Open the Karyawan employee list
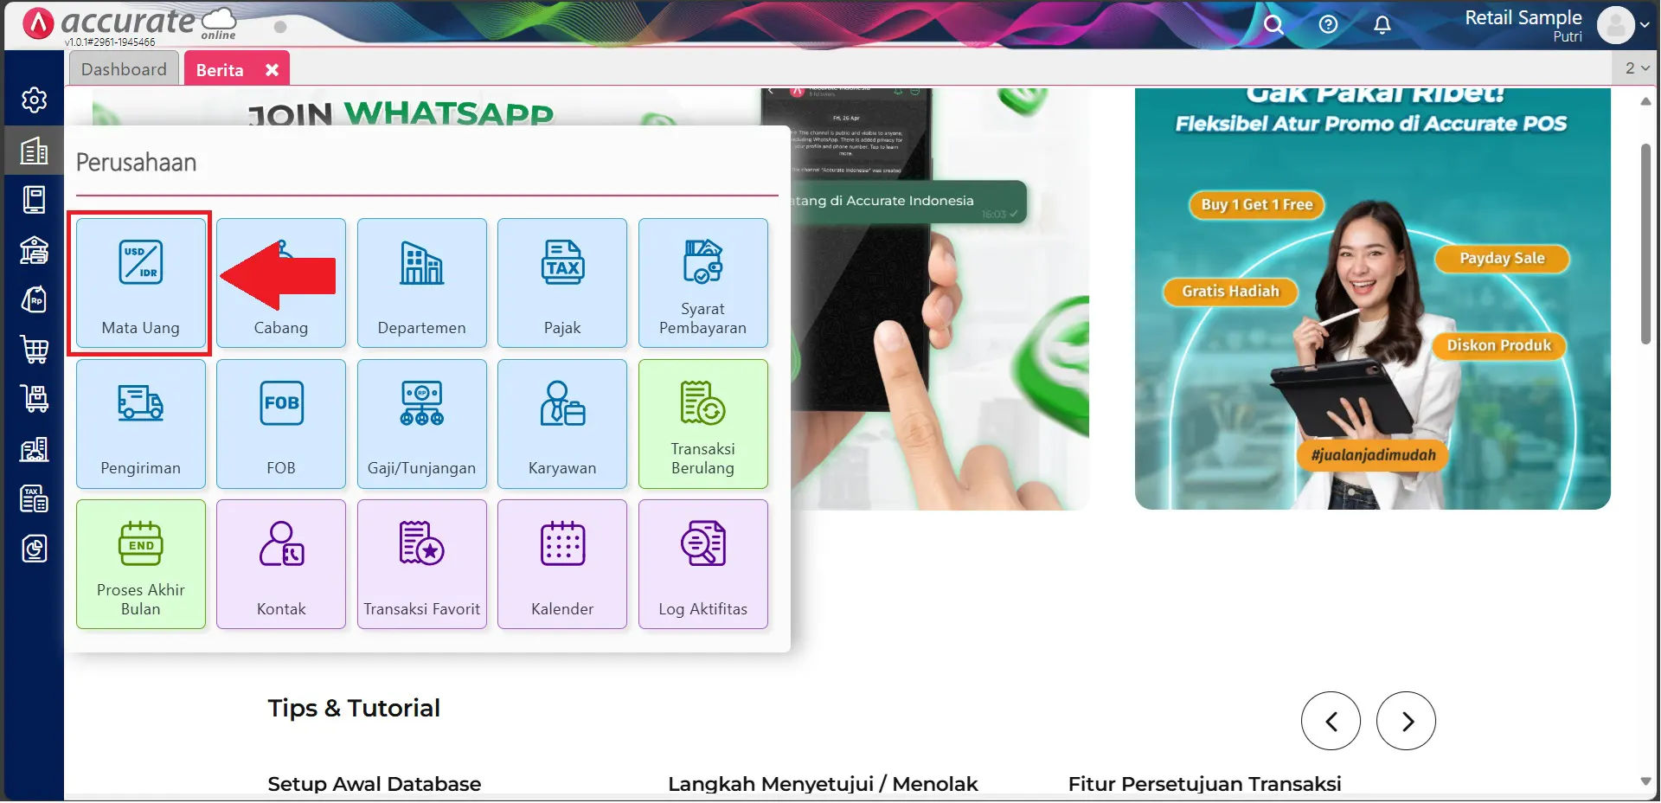 pos(562,424)
